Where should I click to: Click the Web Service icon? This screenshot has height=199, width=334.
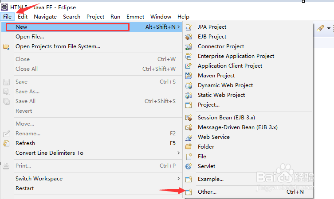point(189,137)
